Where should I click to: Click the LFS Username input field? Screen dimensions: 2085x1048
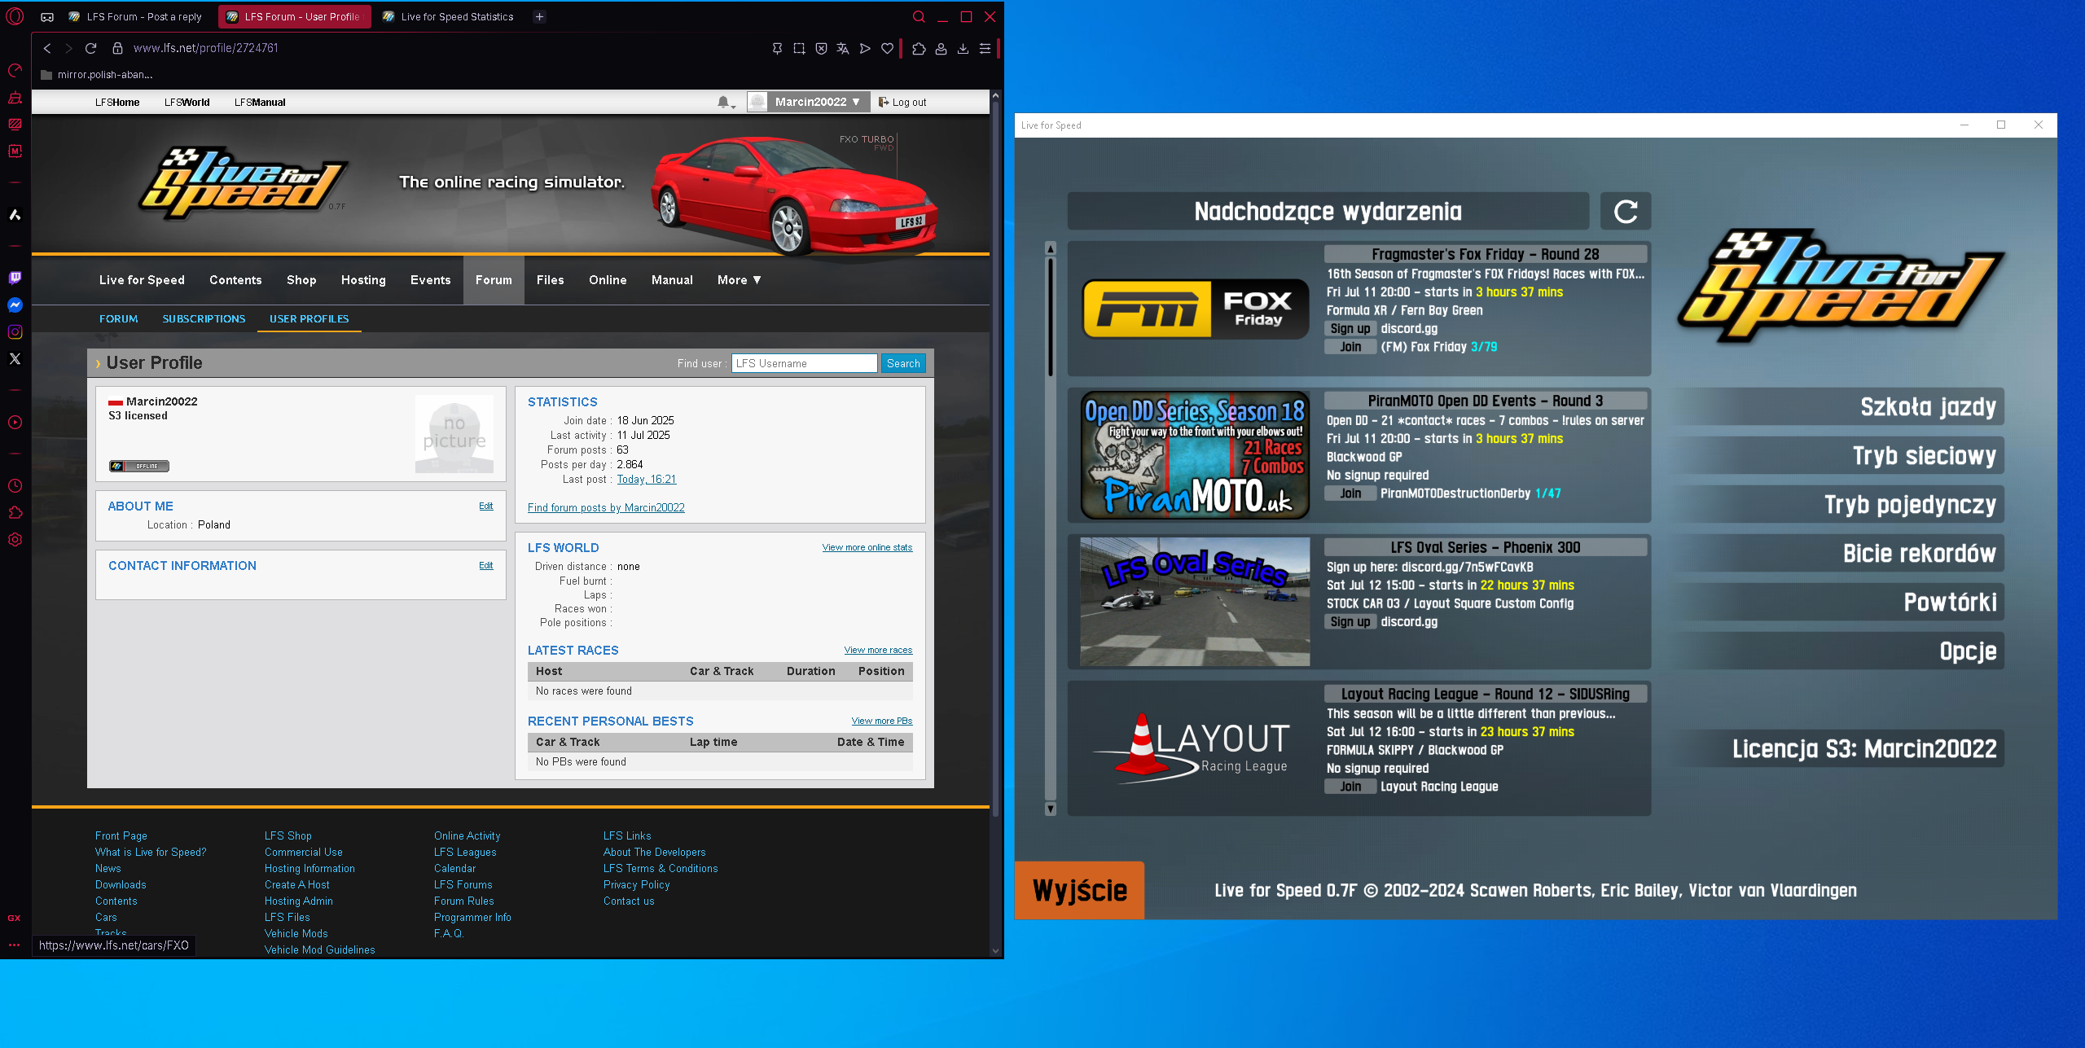pyautogui.click(x=804, y=363)
